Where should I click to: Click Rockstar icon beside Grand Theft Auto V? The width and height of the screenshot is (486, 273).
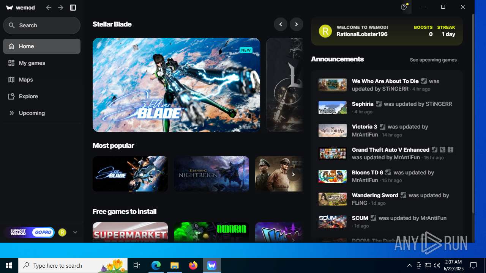coord(442,149)
